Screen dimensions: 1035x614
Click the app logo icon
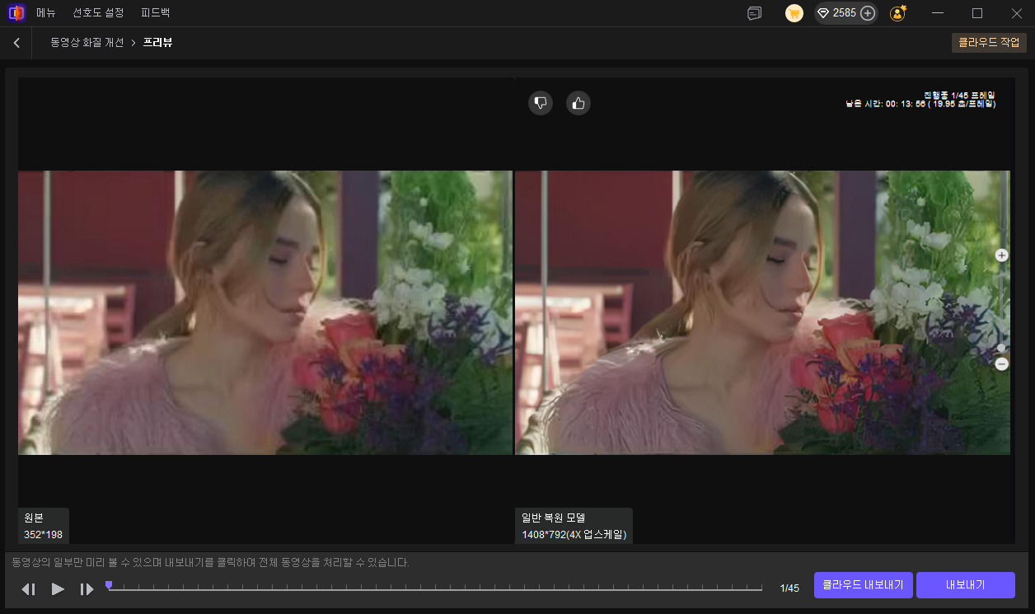[16, 13]
